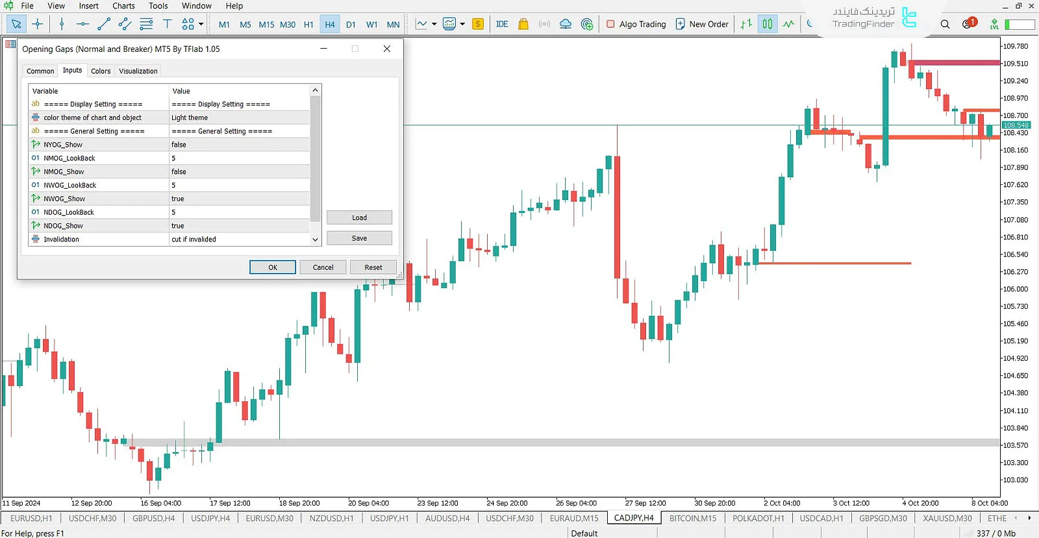Click the inputs list scroll-down arrow

point(316,239)
